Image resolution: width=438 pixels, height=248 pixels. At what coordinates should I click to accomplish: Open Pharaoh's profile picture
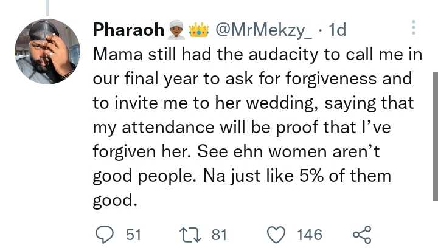pyautogui.click(x=47, y=51)
